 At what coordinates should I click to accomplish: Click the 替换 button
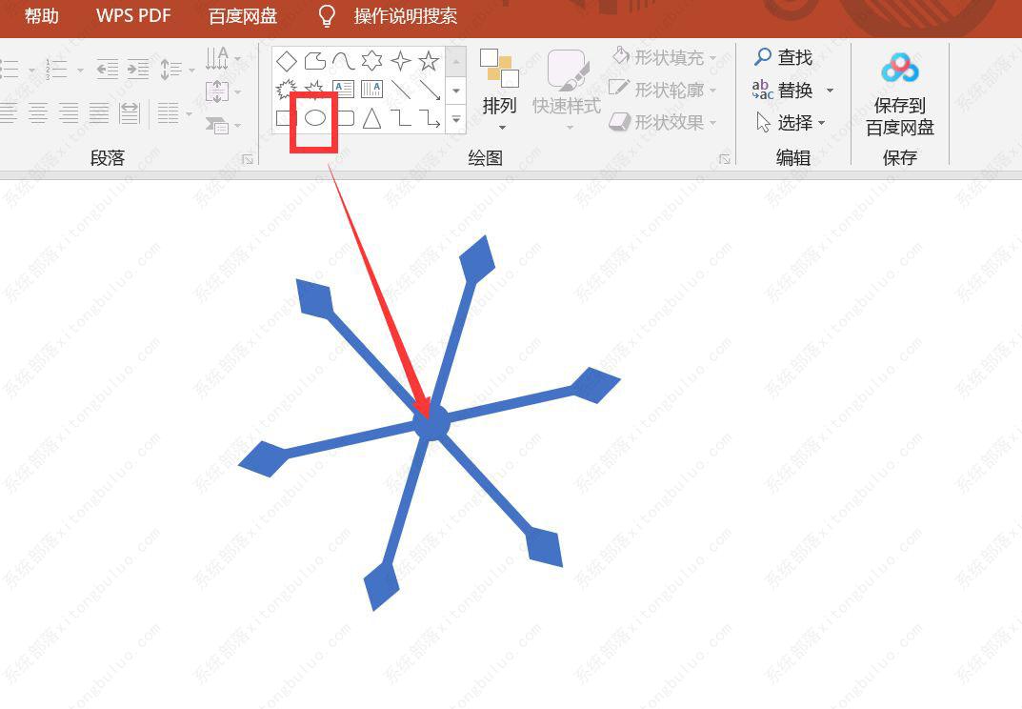(782, 90)
